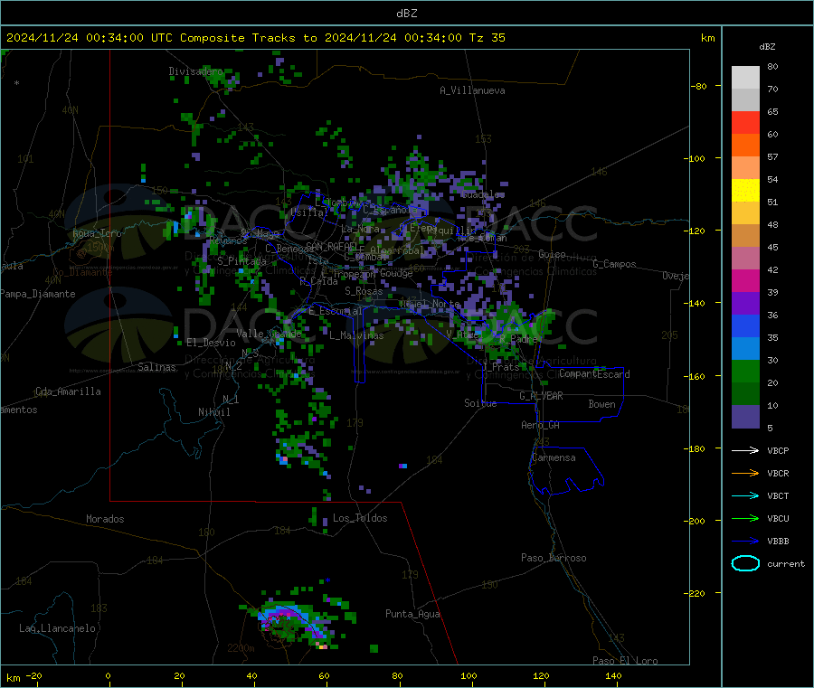This screenshot has width=814, height=688.
Task: Click the cyan 'current' ellipse legend symbol
Action: pyautogui.click(x=745, y=563)
